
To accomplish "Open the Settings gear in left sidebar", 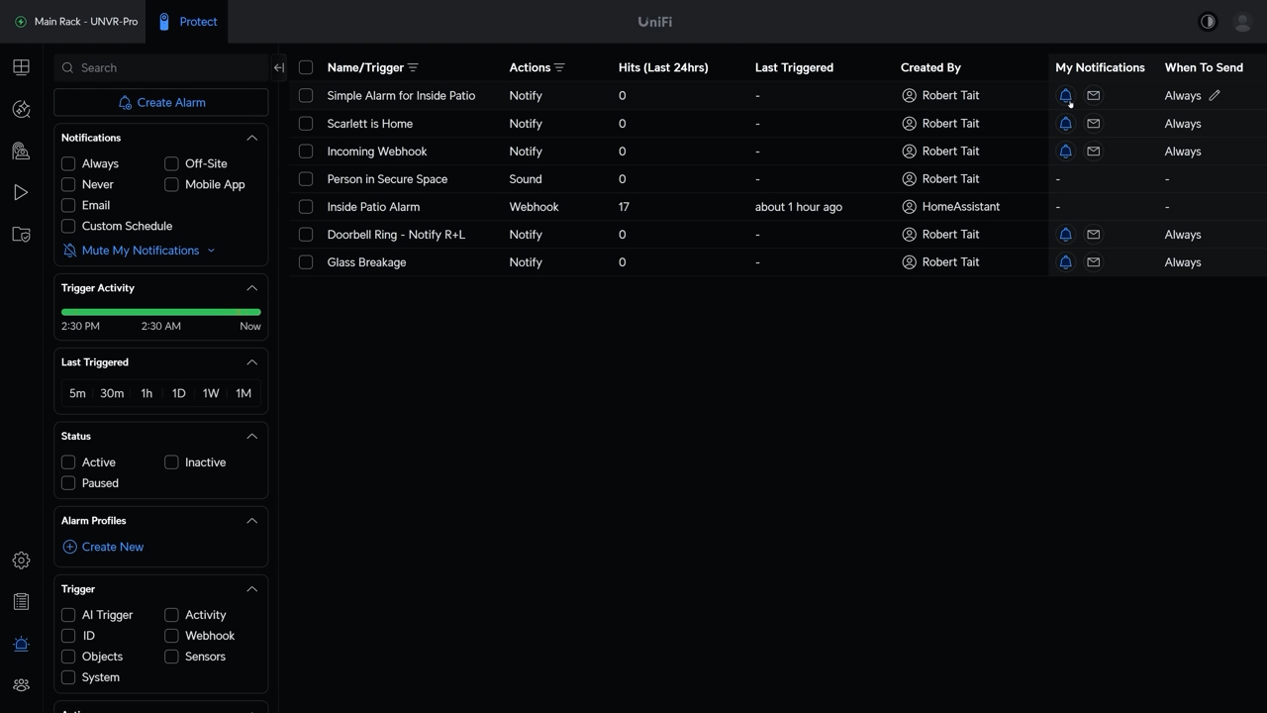I will (x=21, y=560).
